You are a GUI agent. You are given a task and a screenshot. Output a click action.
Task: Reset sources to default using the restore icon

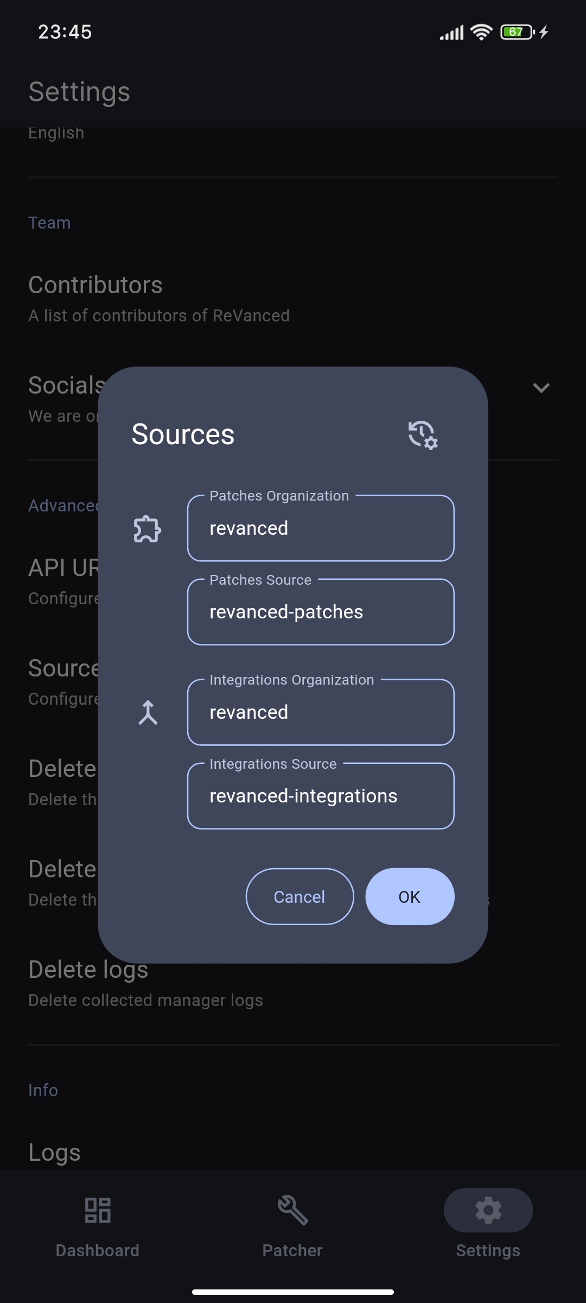pyautogui.click(x=422, y=435)
